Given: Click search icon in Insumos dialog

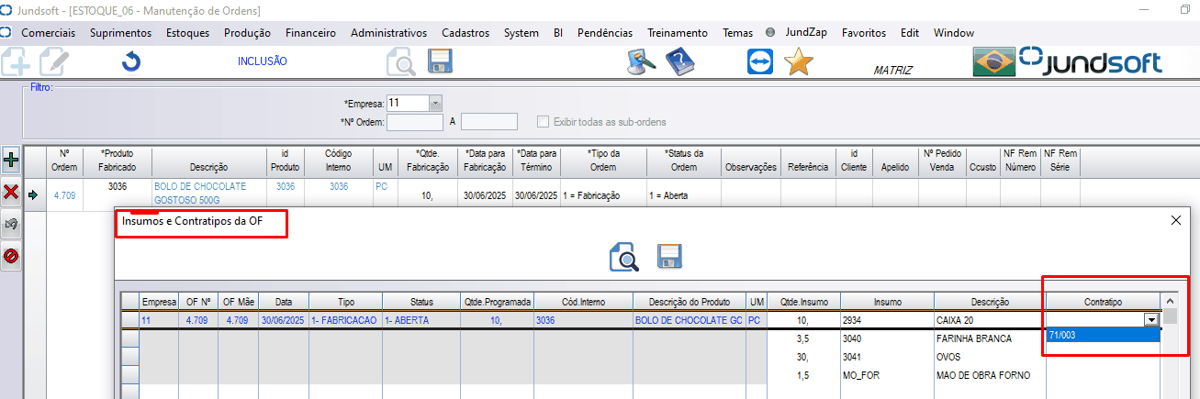Looking at the screenshot, I should click(624, 257).
